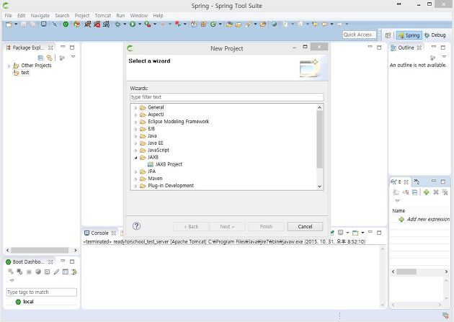Click the Boot Dashboard pencil edit icon

click(56, 272)
